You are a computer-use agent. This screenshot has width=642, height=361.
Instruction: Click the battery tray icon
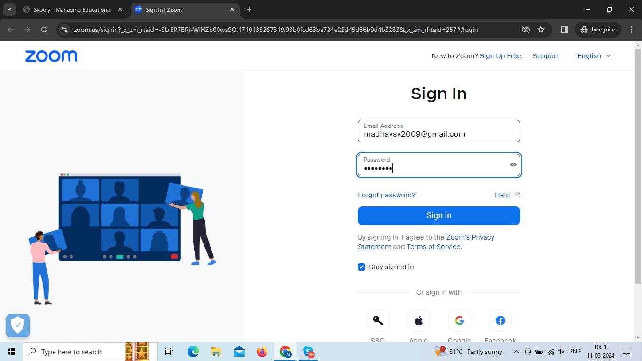click(x=539, y=352)
